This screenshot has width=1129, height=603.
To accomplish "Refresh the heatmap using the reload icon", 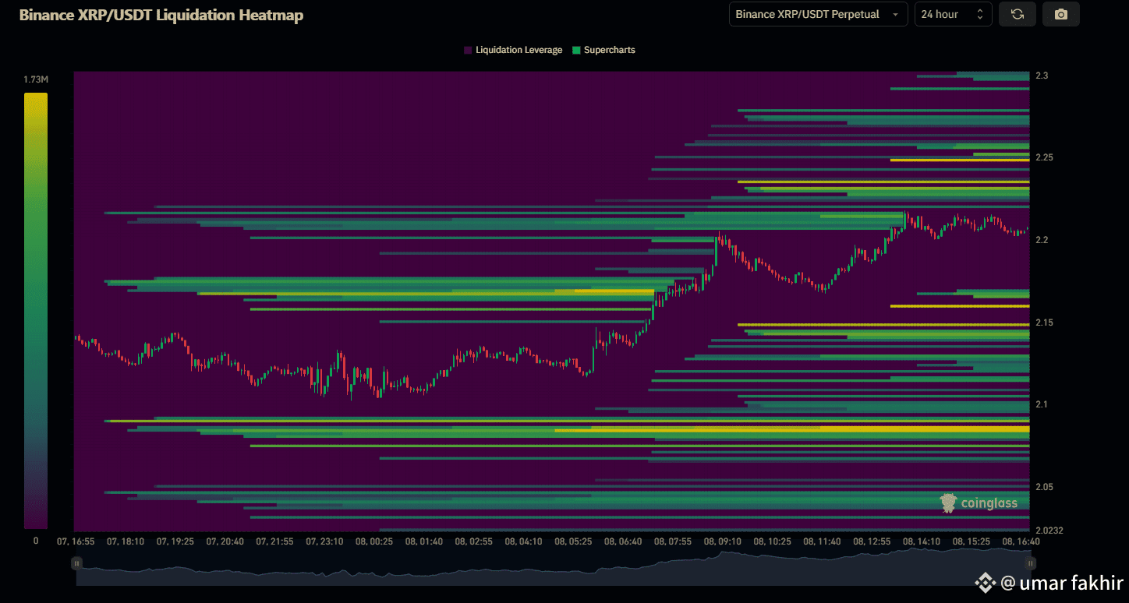I will [x=1017, y=13].
